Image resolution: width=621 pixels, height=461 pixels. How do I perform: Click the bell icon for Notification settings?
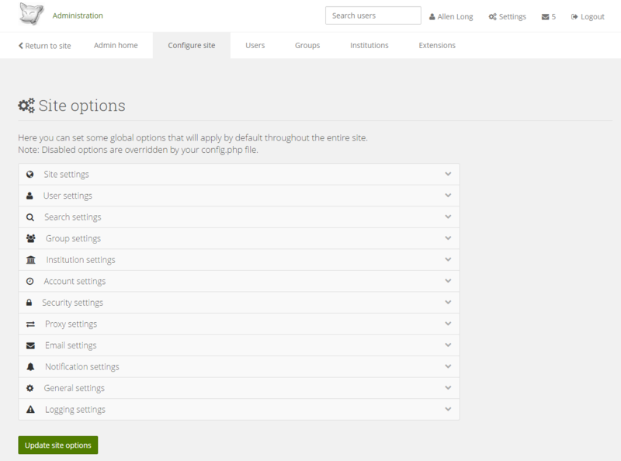30,367
